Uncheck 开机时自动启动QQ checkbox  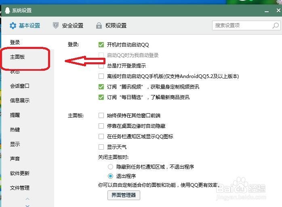[x=101, y=44]
